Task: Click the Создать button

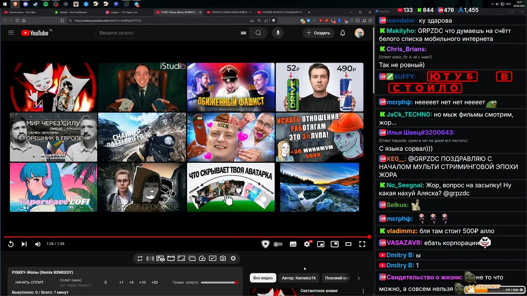Action: [318, 33]
